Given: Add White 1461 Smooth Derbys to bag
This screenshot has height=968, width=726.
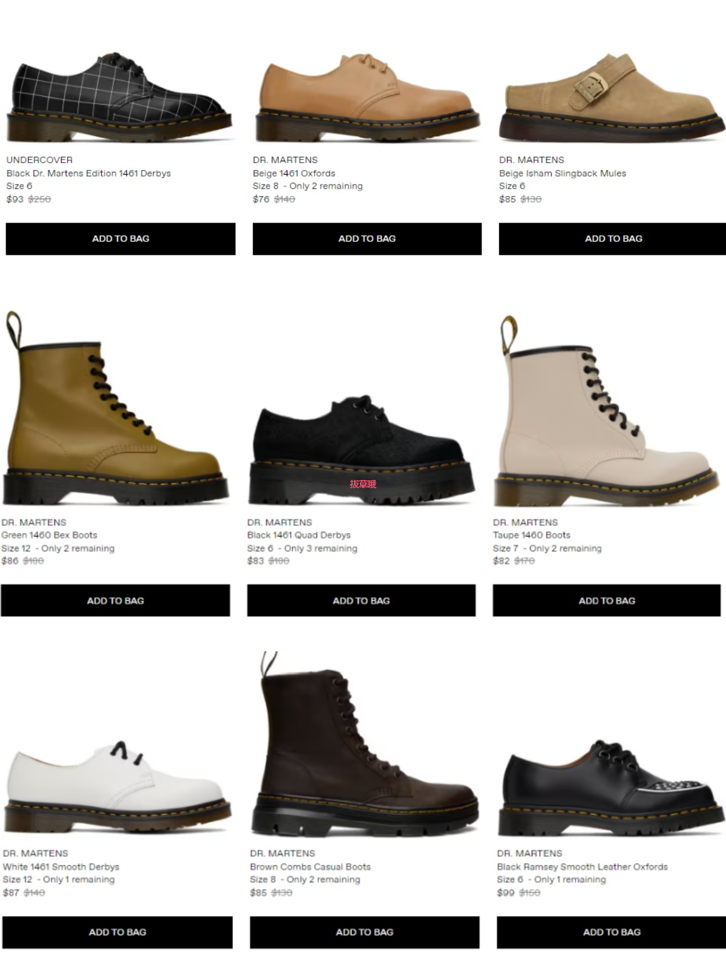Looking at the screenshot, I should pyautogui.click(x=117, y=932).
